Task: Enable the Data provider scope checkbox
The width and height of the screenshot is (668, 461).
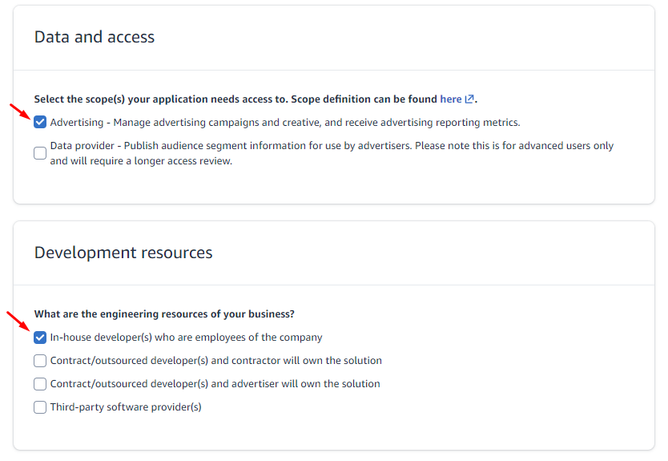Action: 40,153
